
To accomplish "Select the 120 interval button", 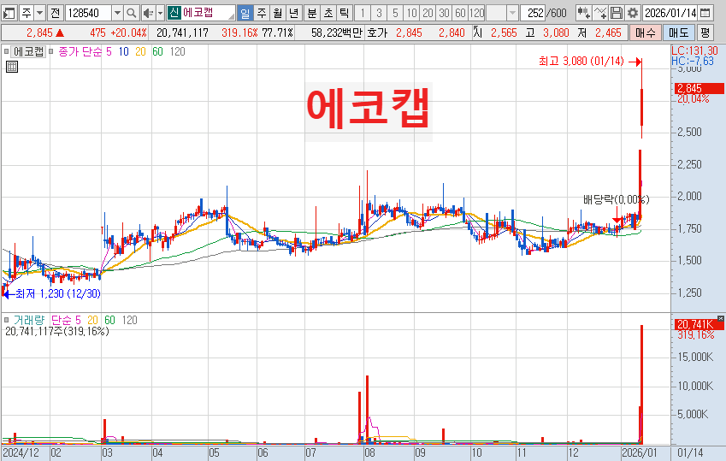I will pos(476,13).
